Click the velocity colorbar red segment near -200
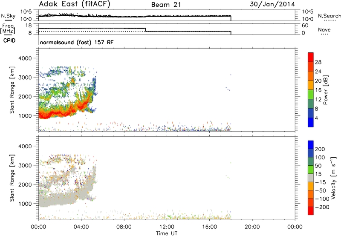The width and height of the screenshot is (341, 236). [x=311, y=211]
